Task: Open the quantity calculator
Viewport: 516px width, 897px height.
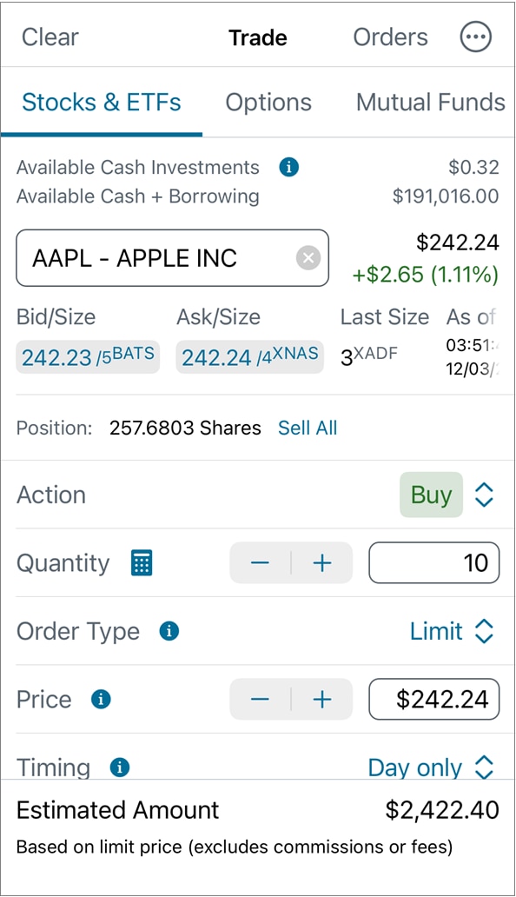Action: (x=142, y=563)
